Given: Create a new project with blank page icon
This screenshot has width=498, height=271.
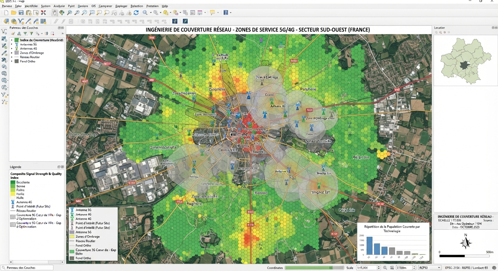Looking at the screenshot, I should point(6,13).
